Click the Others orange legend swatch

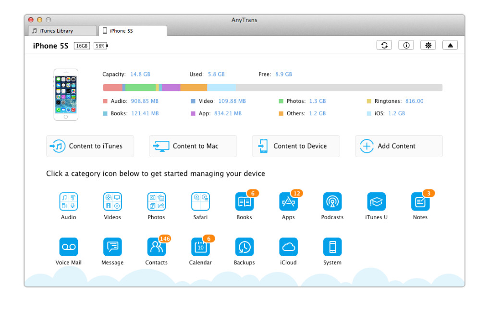tap(281, 113)
